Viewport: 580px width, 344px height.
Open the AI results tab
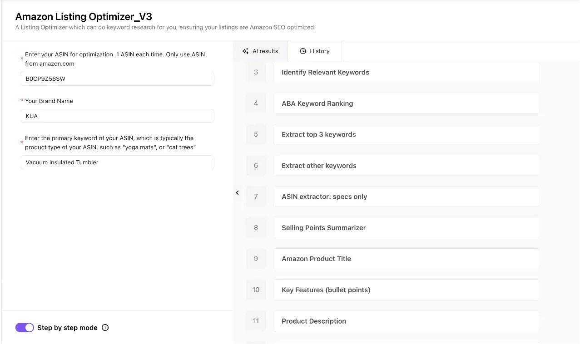[x=260, y=51]
